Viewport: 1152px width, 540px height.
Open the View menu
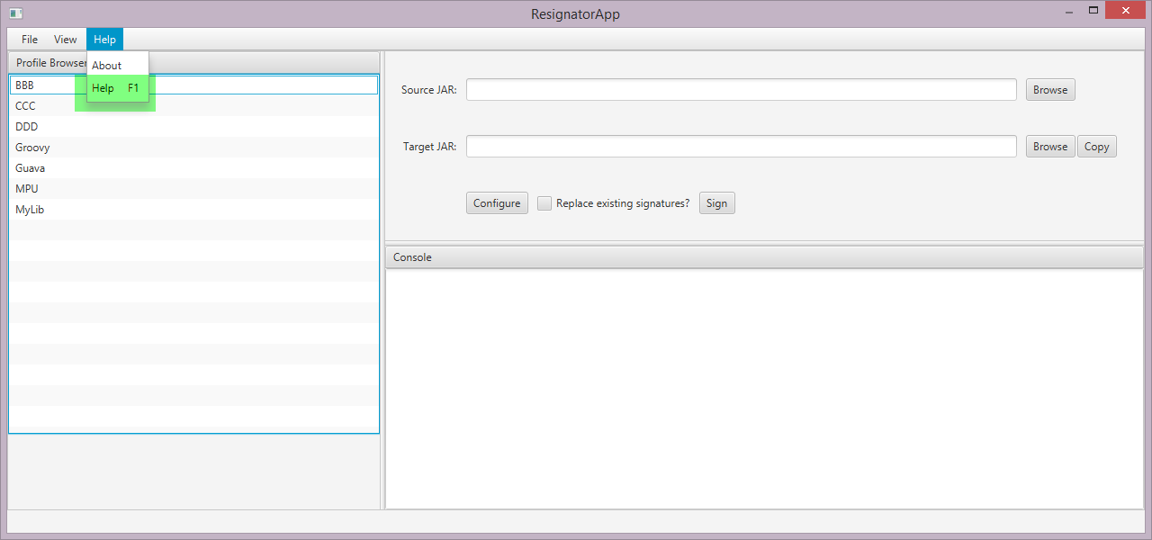point(64,39)
